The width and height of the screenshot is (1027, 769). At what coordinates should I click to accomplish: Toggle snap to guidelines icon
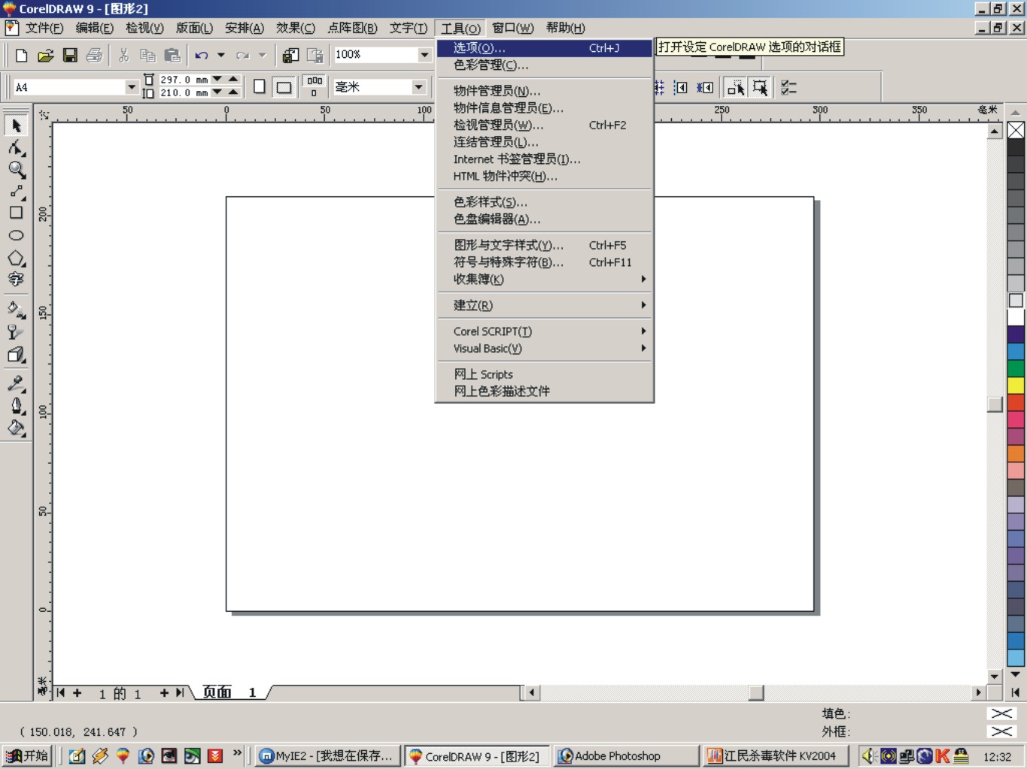click(680, 87)
